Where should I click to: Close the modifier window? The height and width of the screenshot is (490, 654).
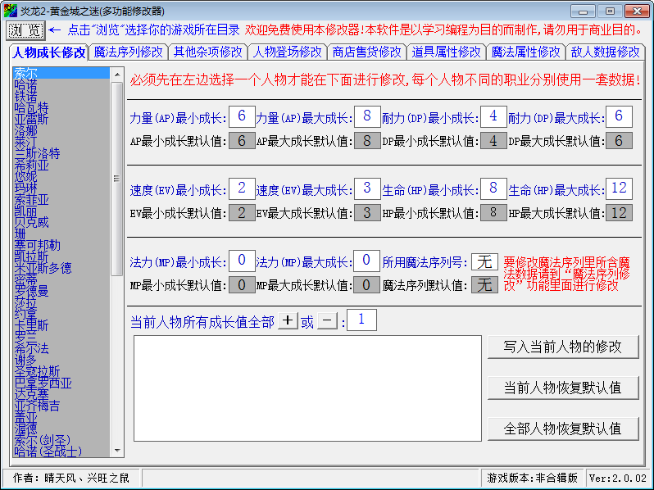pos(637,11)
